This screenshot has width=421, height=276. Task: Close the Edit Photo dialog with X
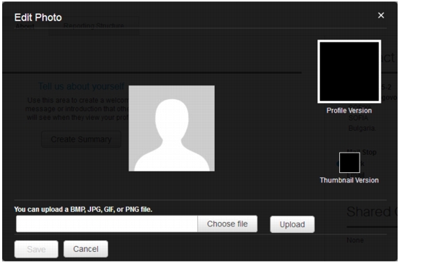coord(381,15)
